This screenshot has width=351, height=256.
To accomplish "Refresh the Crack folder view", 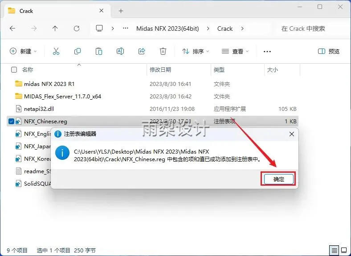I will point(77,28).
